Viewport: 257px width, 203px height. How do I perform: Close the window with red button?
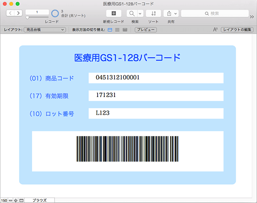pyautogui.click(x=5, y=4)
